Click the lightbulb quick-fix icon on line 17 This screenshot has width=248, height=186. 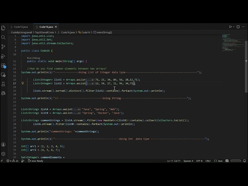click(x=22, y=83)
